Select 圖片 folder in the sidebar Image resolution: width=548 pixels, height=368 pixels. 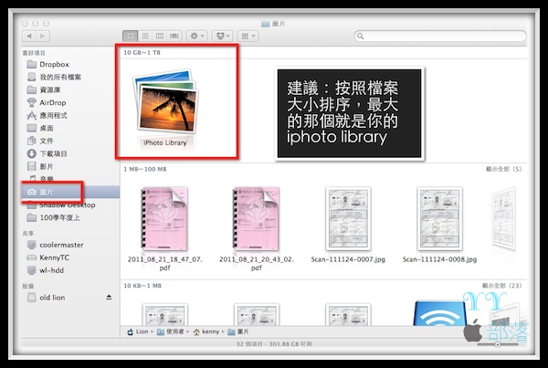pyautogui.click(x=70, y=192)
